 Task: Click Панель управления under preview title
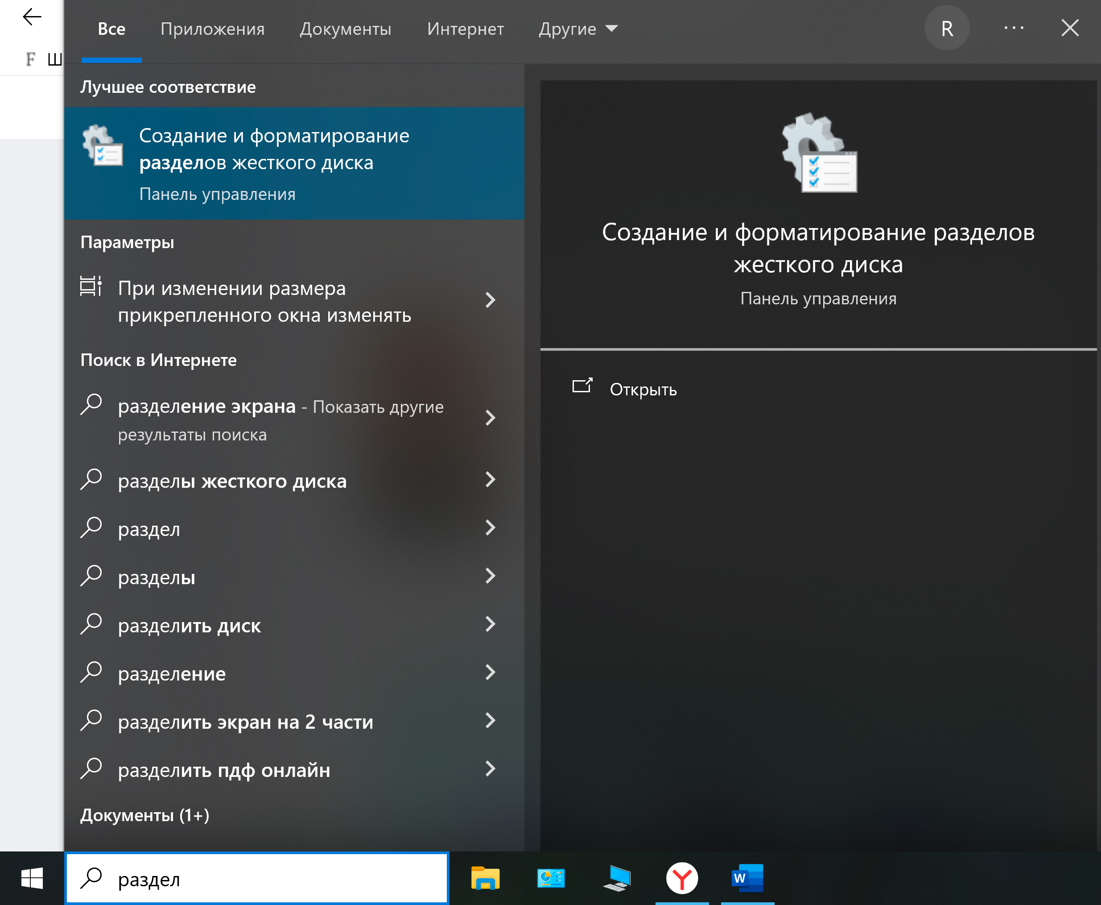pos(818,299)
